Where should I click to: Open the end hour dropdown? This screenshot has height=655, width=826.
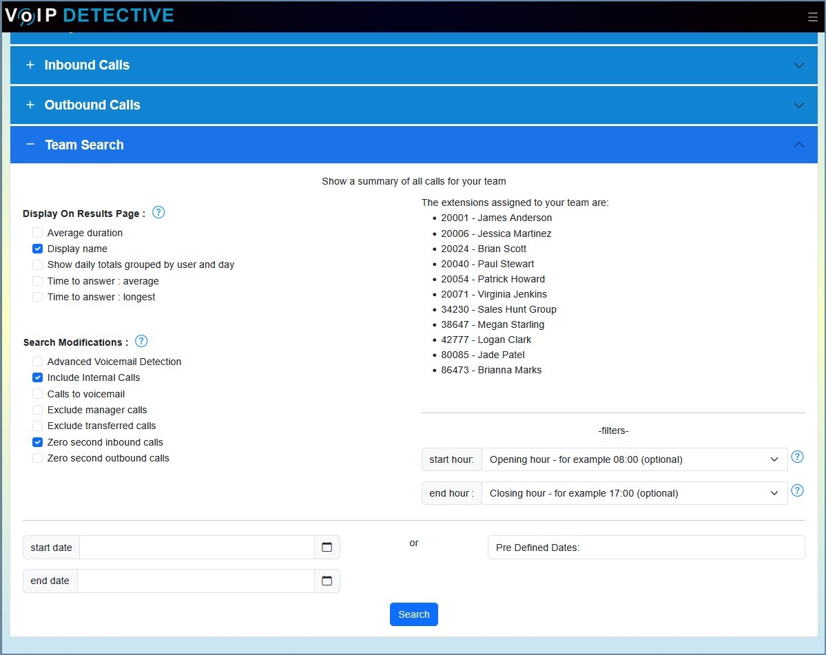coord(634,492)
